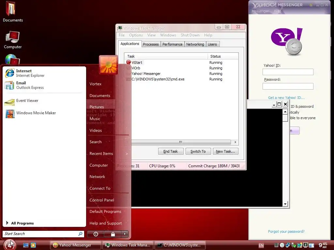This screenshot has width=334, height=250.
Task: Open Computer in start menu right pane
Action: point(99,165)
